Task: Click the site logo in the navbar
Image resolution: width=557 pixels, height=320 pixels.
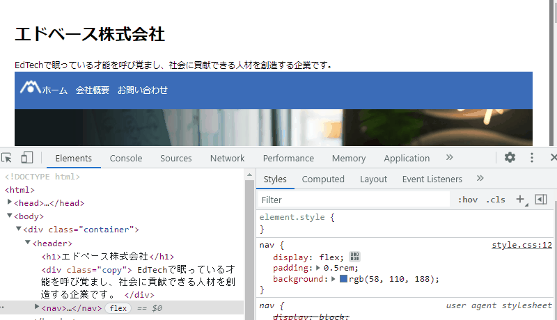Action: pyautogui.click(x=30, y=87)
